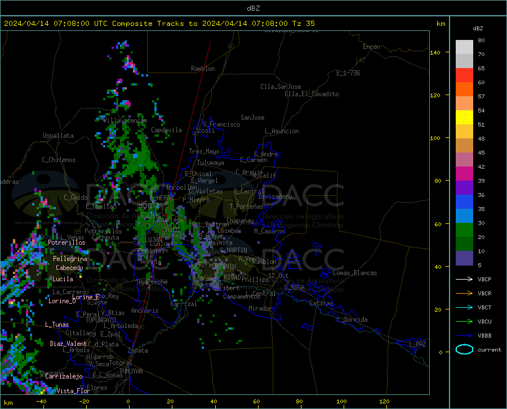The width and height of the screenshot is (507, 409).
Task: Click the 'Clla.El_Cavadito' map label
Action: 312,94
